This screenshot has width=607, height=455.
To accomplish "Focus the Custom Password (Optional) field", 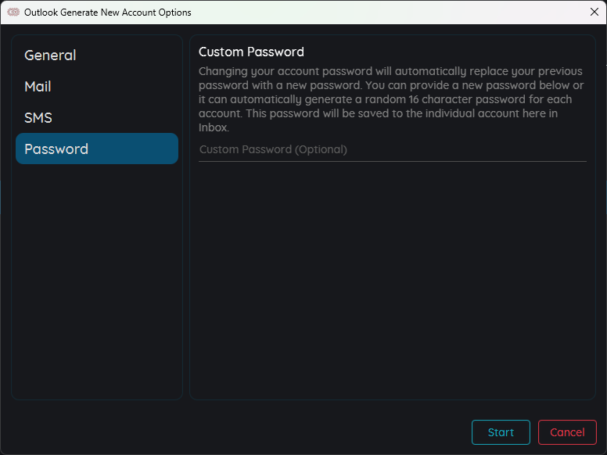I will pyautogui.click(x=393, y=150).
